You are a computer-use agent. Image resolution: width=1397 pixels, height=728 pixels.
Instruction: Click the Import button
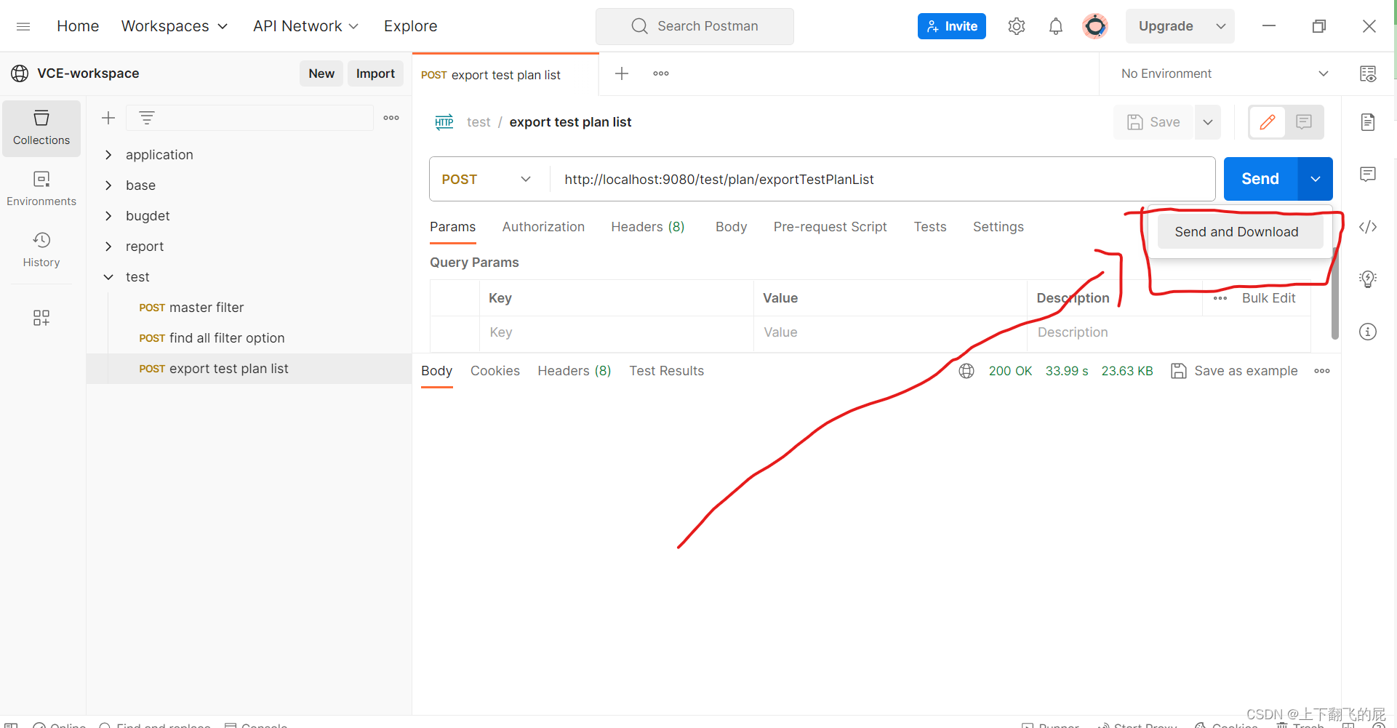coord(375,73)
